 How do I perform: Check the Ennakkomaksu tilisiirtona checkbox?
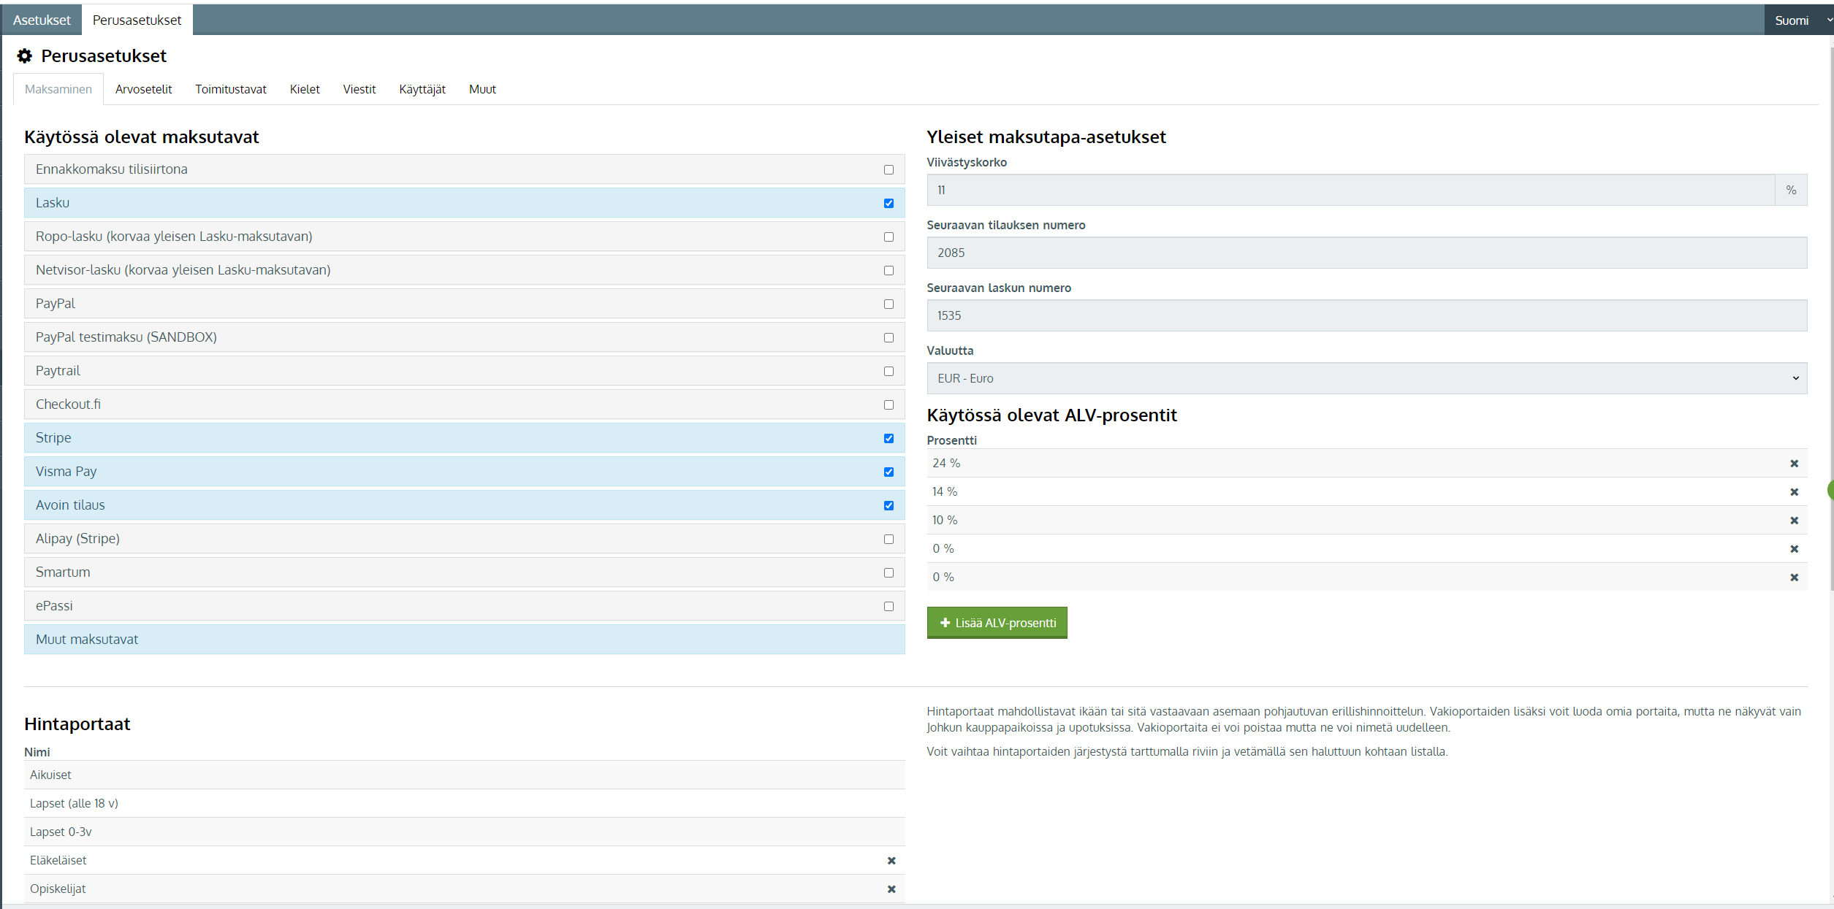(x=889, y=169)
